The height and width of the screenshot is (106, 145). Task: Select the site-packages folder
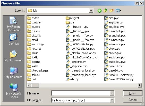click(38, 70)
